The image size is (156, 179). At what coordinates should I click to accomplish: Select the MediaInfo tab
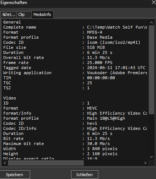[x=42, y=14]
